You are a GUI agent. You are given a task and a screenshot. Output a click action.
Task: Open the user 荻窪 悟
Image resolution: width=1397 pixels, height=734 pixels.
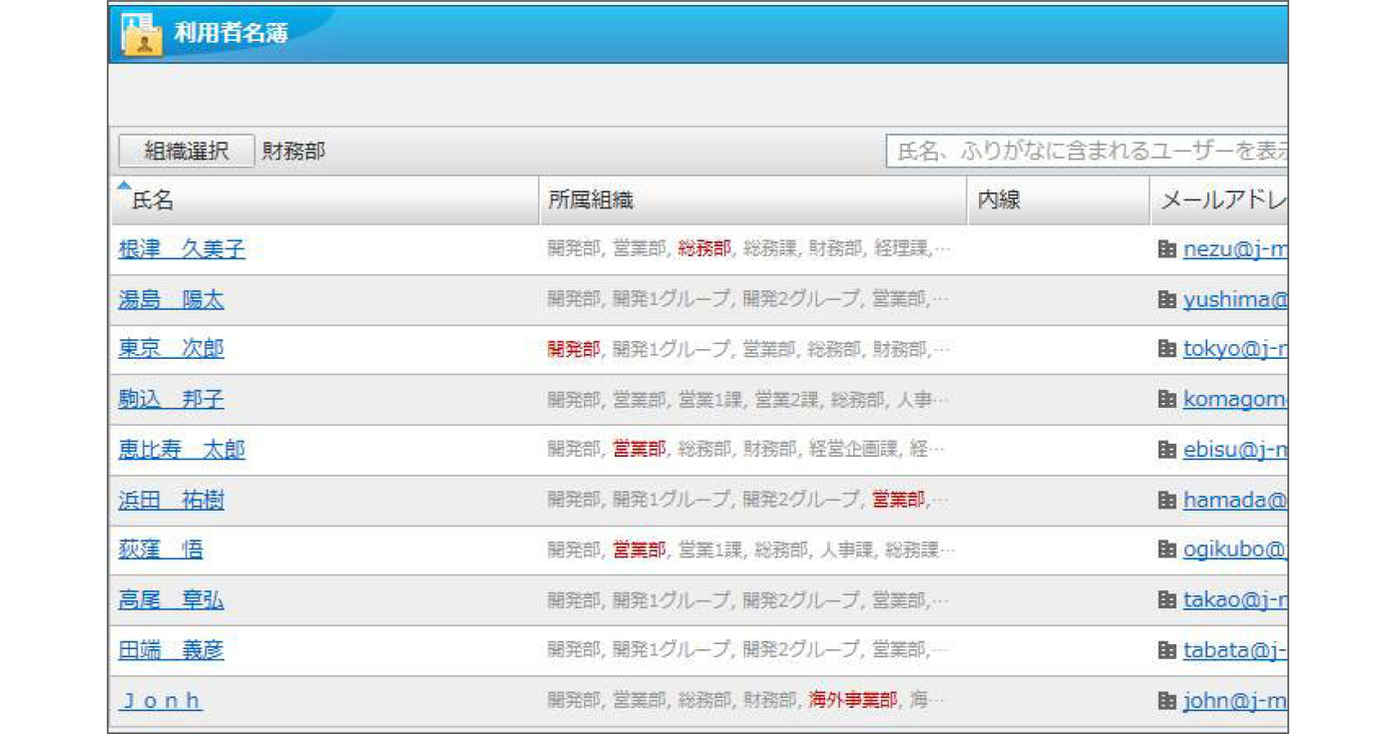tap(161, 550)
